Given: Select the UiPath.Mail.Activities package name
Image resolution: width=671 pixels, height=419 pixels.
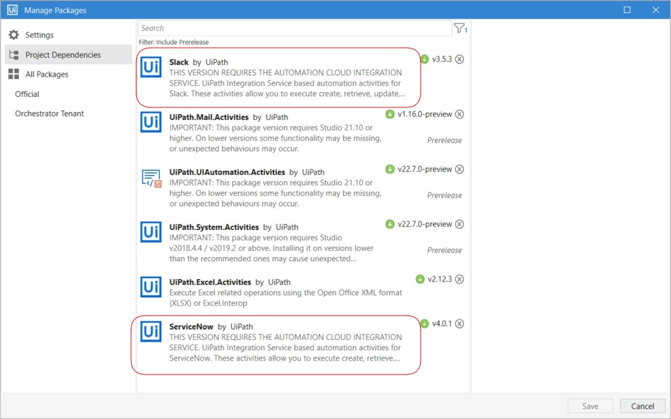Looking at the screenshot, I should (x=209, y=117).
